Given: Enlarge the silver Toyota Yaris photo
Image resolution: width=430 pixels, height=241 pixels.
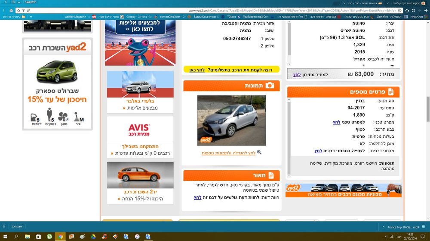Looking at the screenshot, I should point(231,120).
